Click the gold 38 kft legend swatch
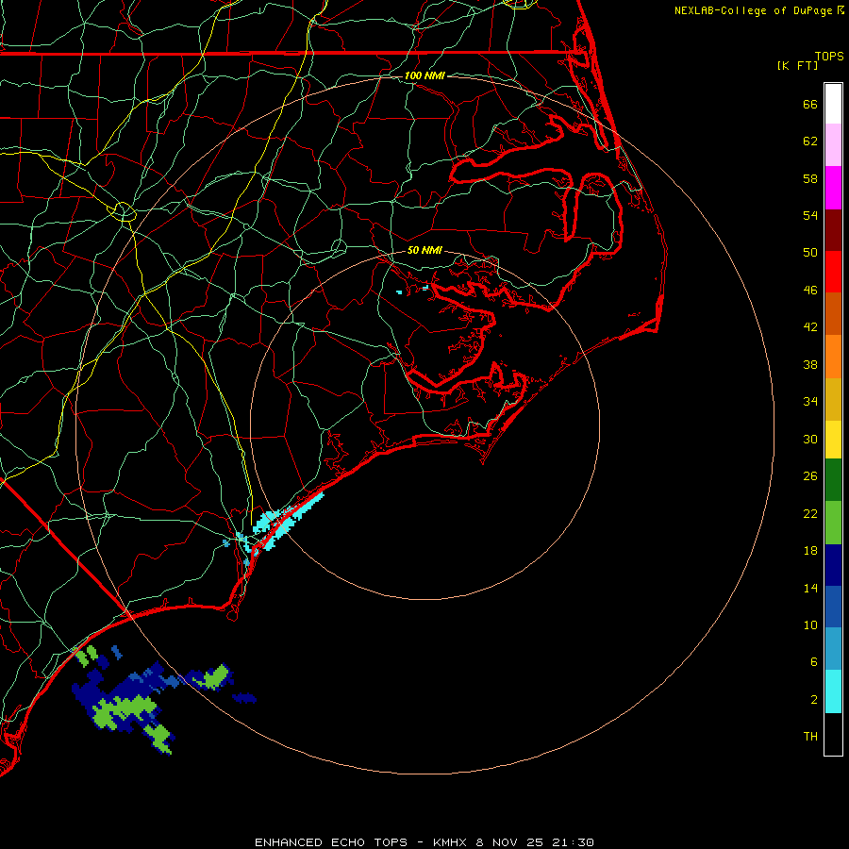849x849 pixels. point(833,399)
